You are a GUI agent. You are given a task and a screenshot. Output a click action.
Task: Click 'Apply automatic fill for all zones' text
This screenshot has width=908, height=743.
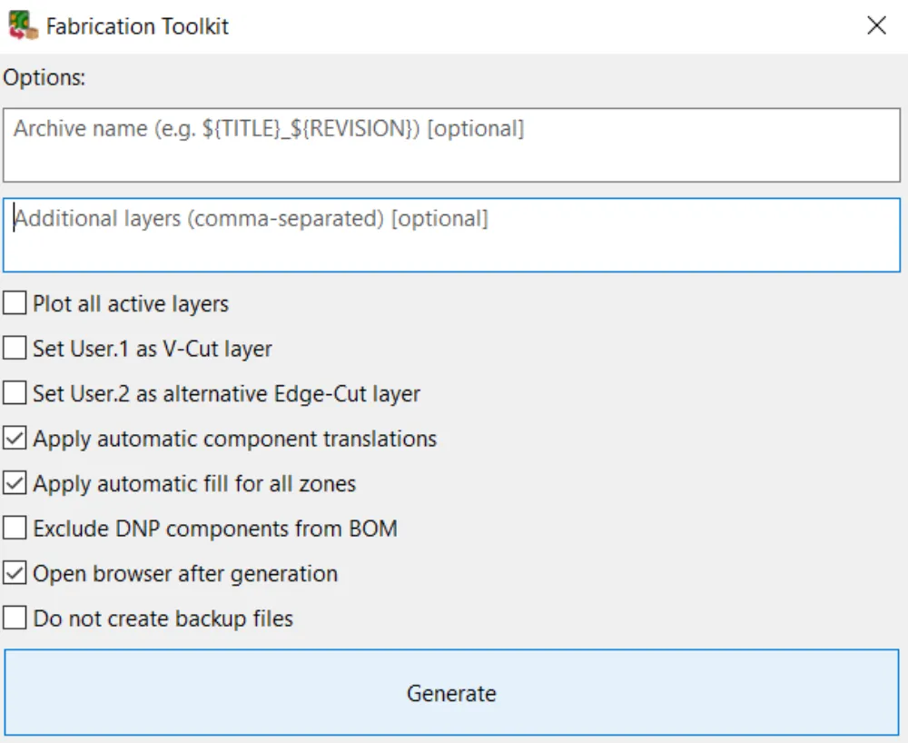[x=194, y=484]
